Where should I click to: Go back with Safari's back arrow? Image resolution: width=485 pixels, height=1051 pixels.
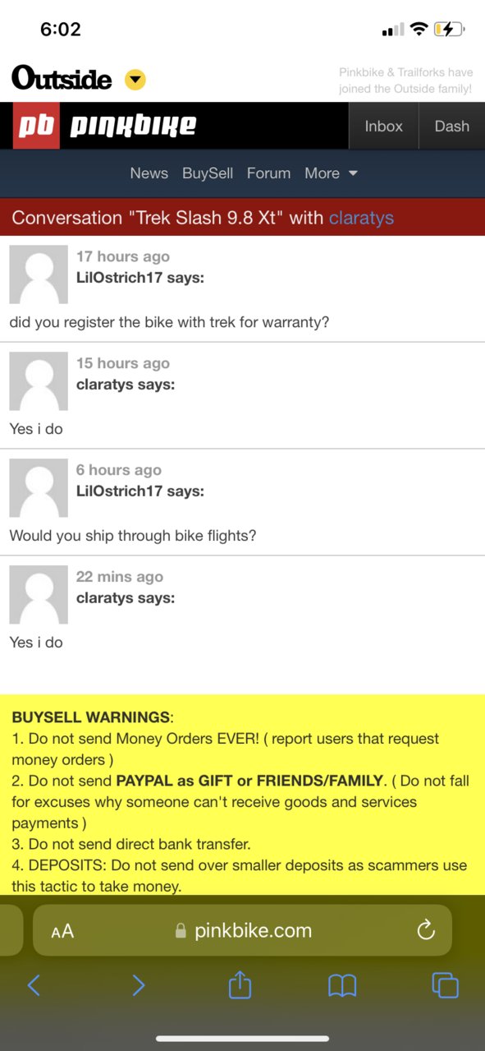pos(34,985)
